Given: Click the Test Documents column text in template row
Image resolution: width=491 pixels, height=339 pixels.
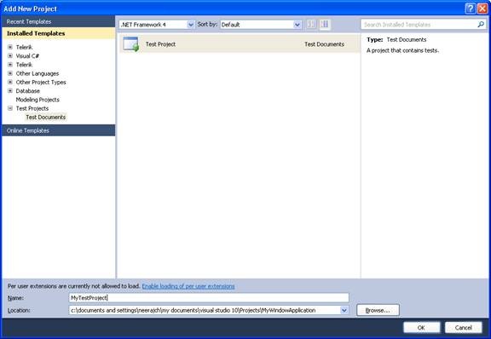Looking at the screenshot, I should (x=325, y=44).
